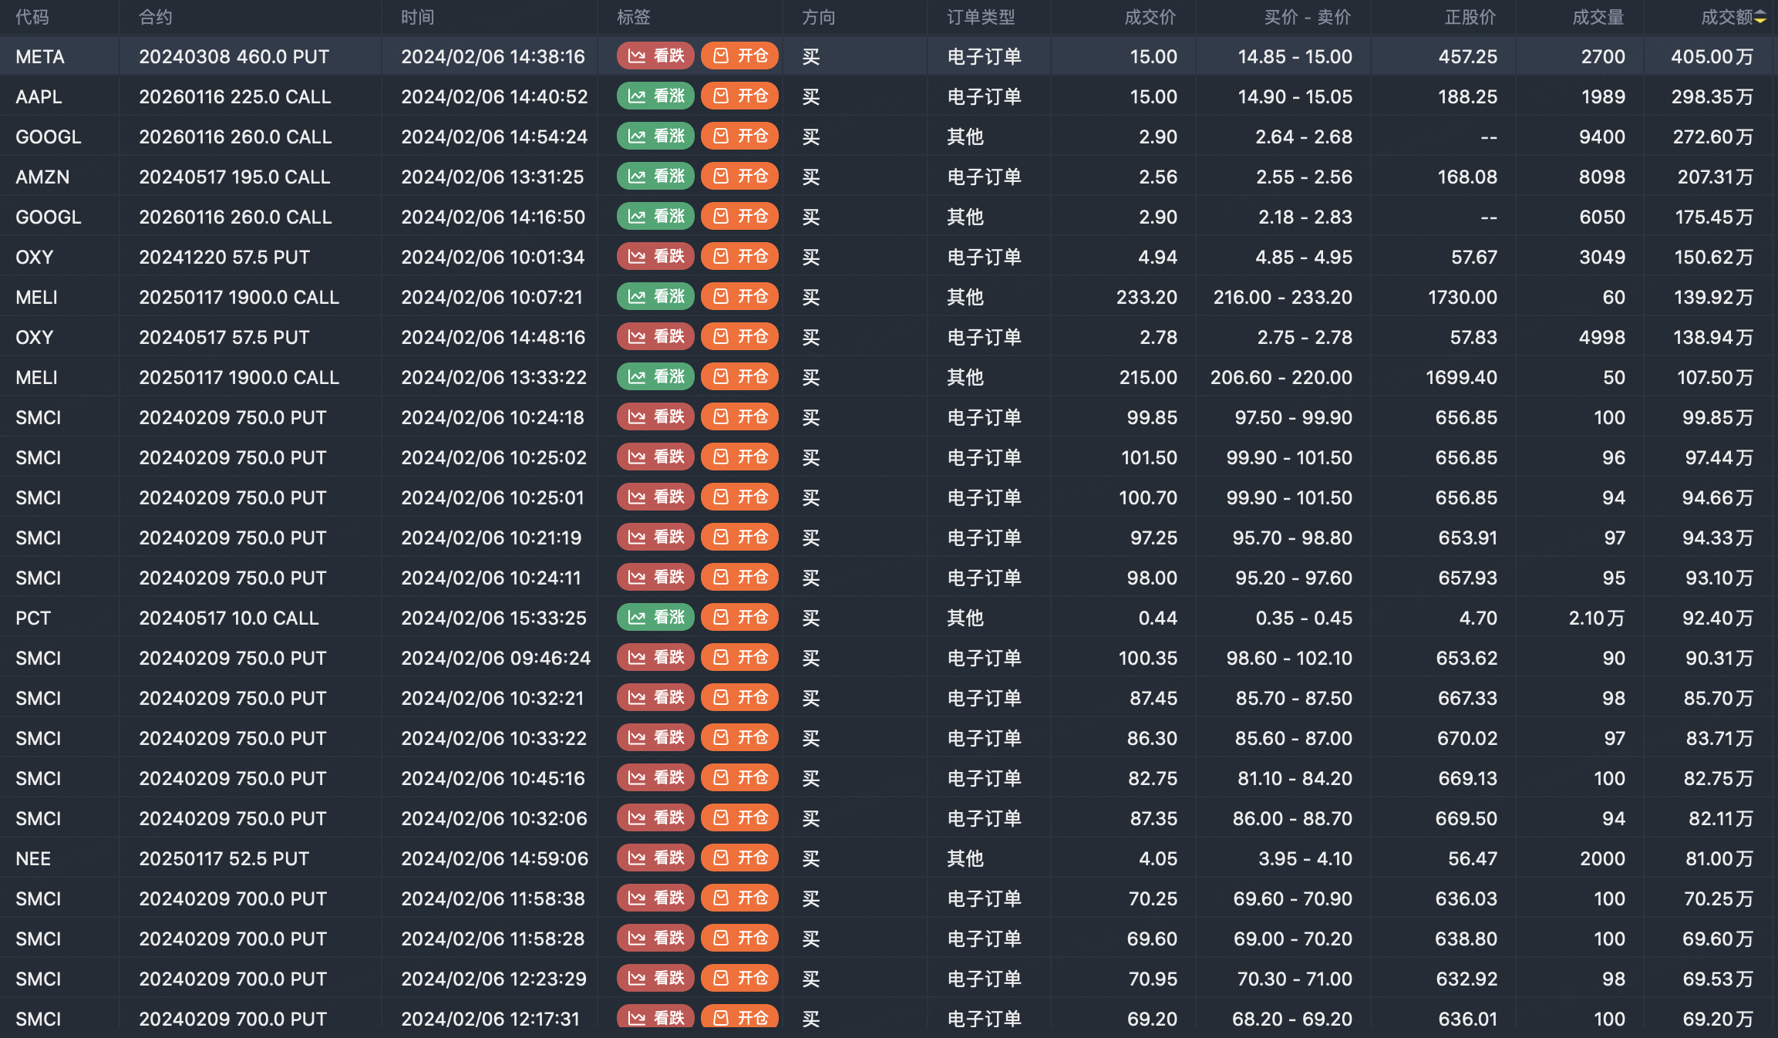The width and height of the screenshot is (1778, 1038).
Task: Select AAPL 20260116 225.0 CALL contract
Action: coord(235,96)
